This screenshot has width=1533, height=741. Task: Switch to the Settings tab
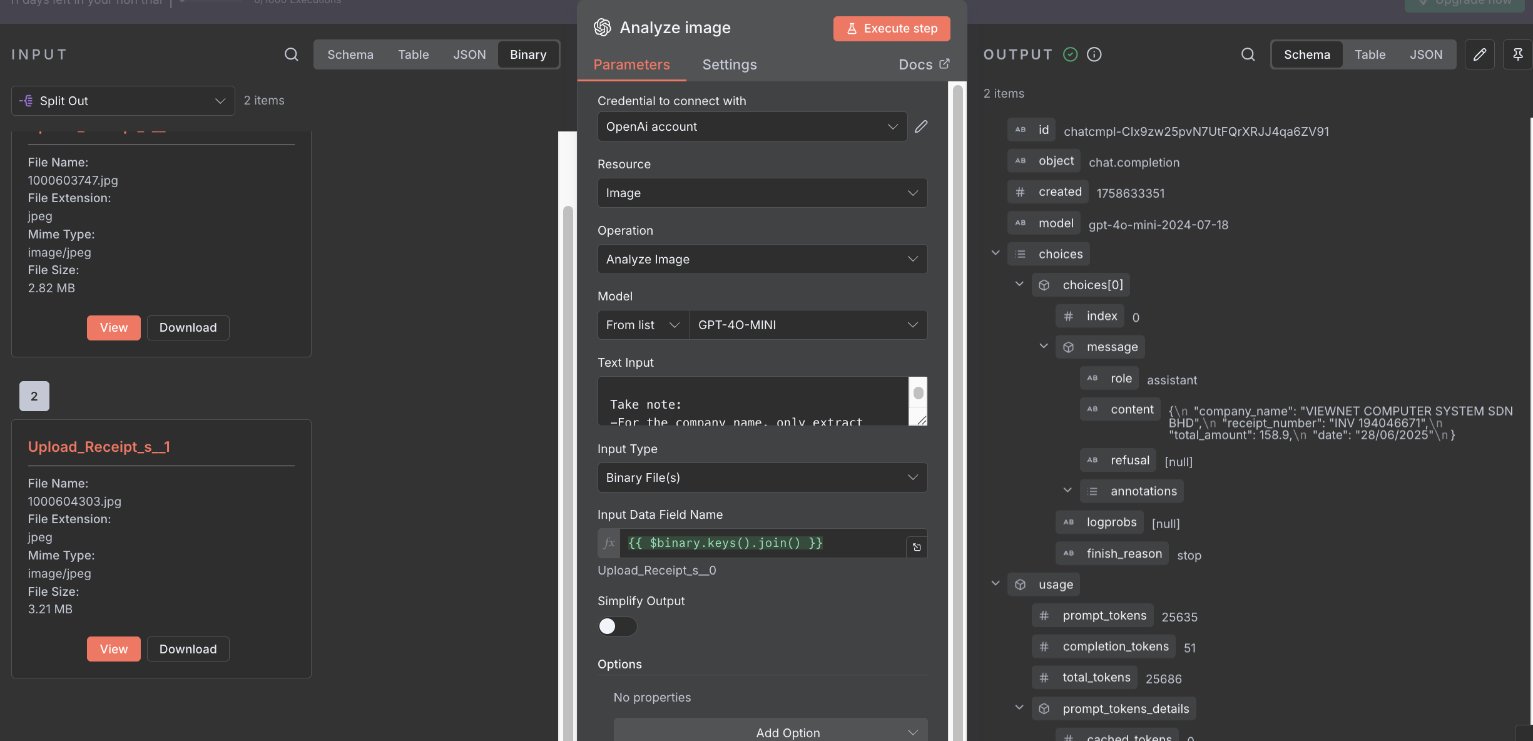tap(729, 64)
